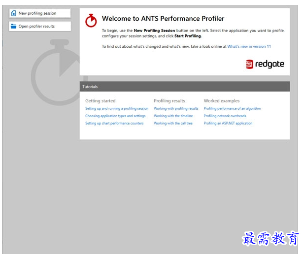This screenshot has height=254, width=303.
Task: Click the Welcome to ANTS Performance Profiler title
Action: (x=163, y=19)
